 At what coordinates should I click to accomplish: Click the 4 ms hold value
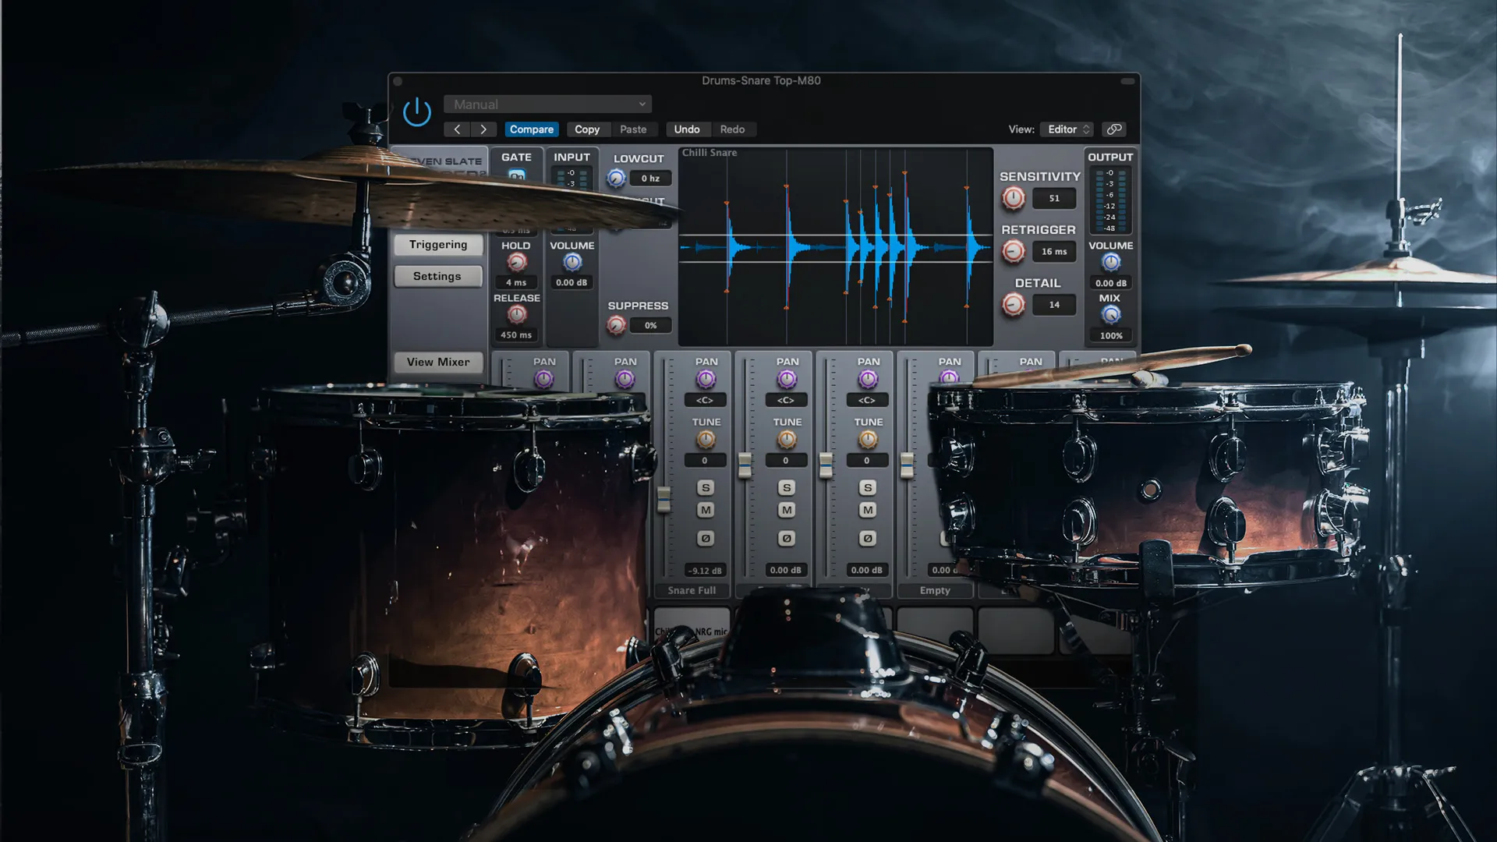516,282
